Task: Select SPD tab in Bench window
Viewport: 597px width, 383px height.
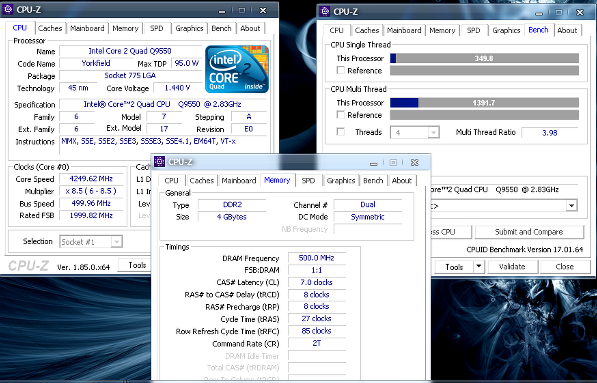Action: (474, 30)
